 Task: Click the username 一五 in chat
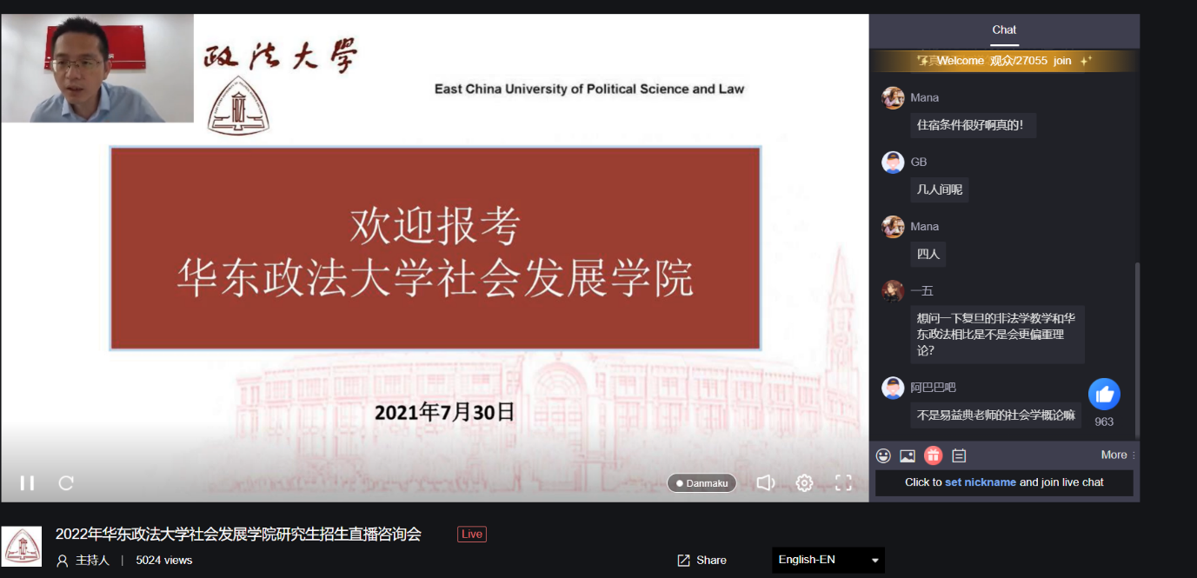pyautogui.click(x=921, y=290)
